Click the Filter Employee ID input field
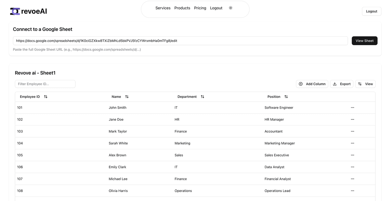 tap(45, 84)
